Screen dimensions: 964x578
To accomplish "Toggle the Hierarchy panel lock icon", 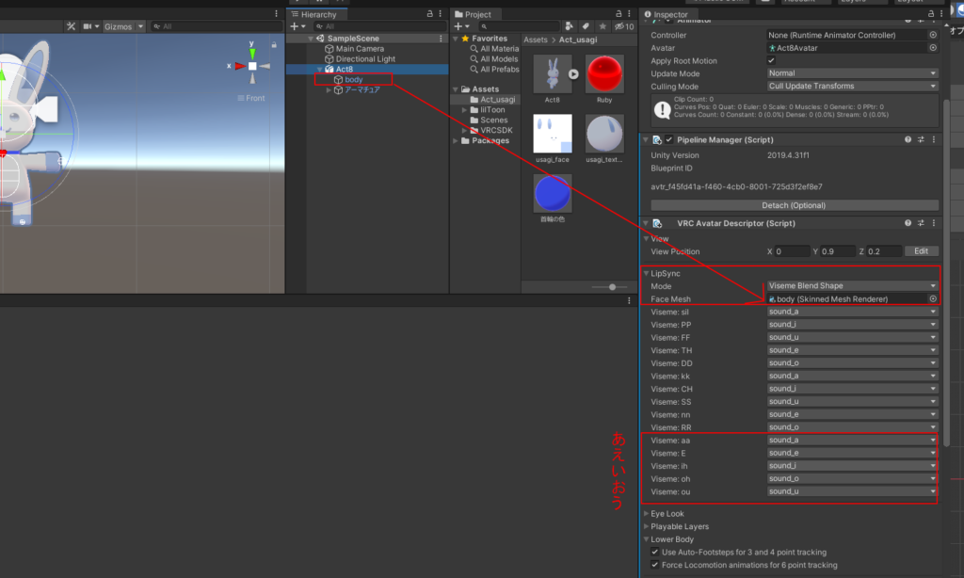I will (429, 13).
